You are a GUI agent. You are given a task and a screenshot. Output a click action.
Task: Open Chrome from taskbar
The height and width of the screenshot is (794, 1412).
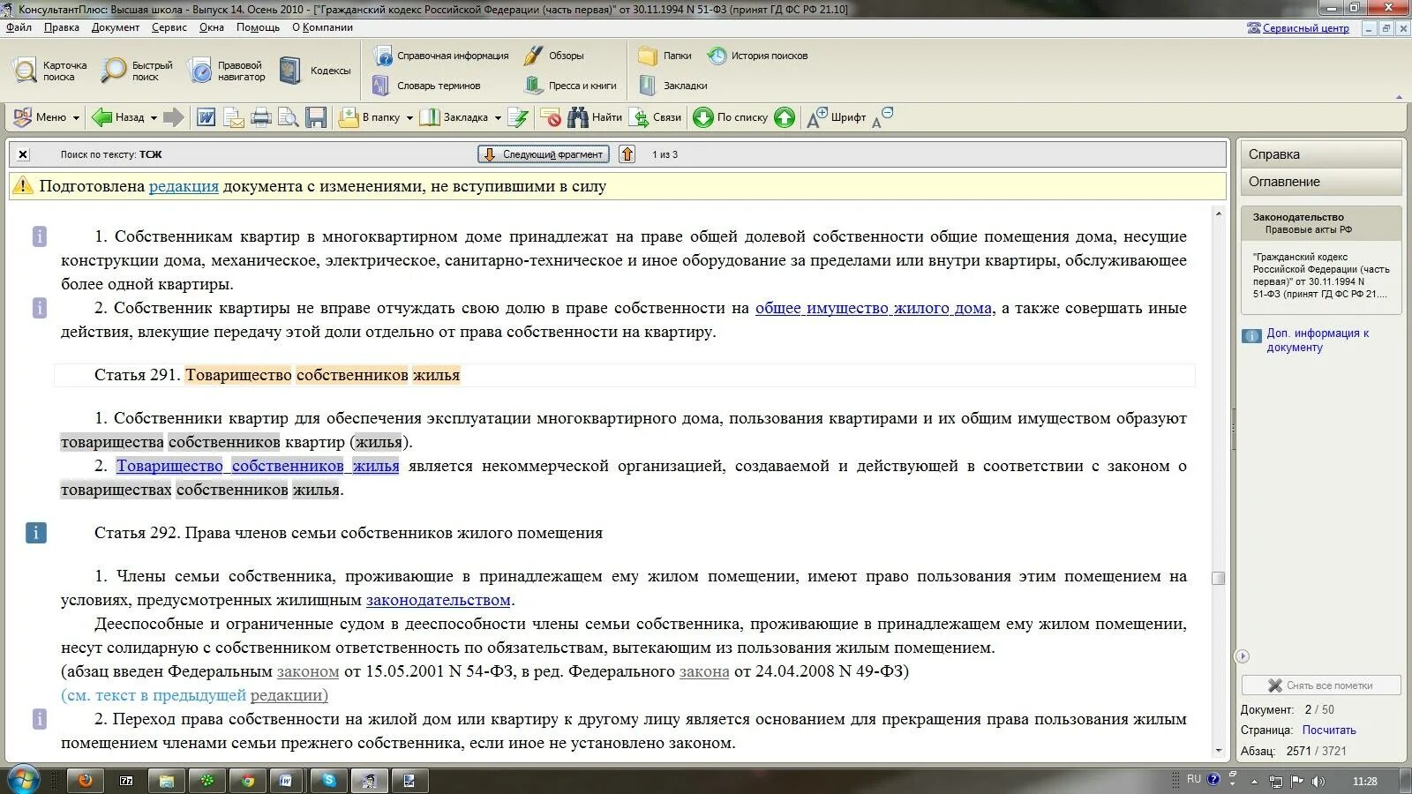pos(248,781)
